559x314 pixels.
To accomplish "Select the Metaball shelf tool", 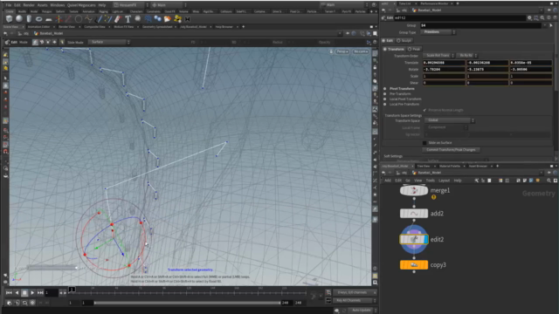I will click(157, 19).
